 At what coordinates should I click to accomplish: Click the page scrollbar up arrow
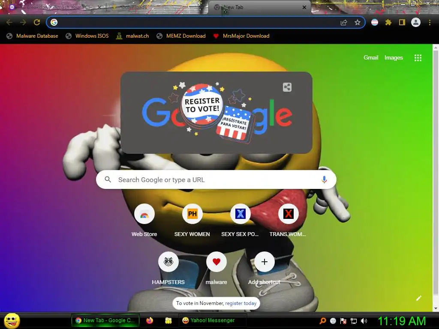pyautogui.click(x=436, y=48)
